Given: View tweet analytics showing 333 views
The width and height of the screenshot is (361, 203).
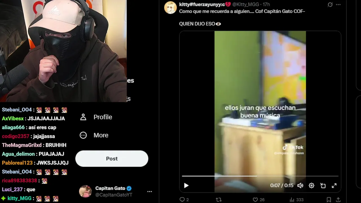Looking at the screenshot, I should pos(297,200).
